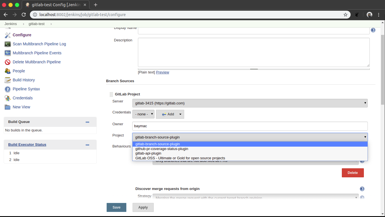
Task: Click the People icon in sidebar
Action: point(8,71)
